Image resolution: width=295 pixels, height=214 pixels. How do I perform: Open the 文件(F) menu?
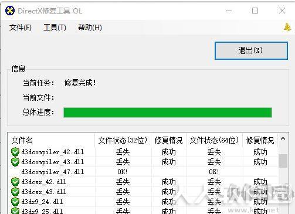(21, 28)
